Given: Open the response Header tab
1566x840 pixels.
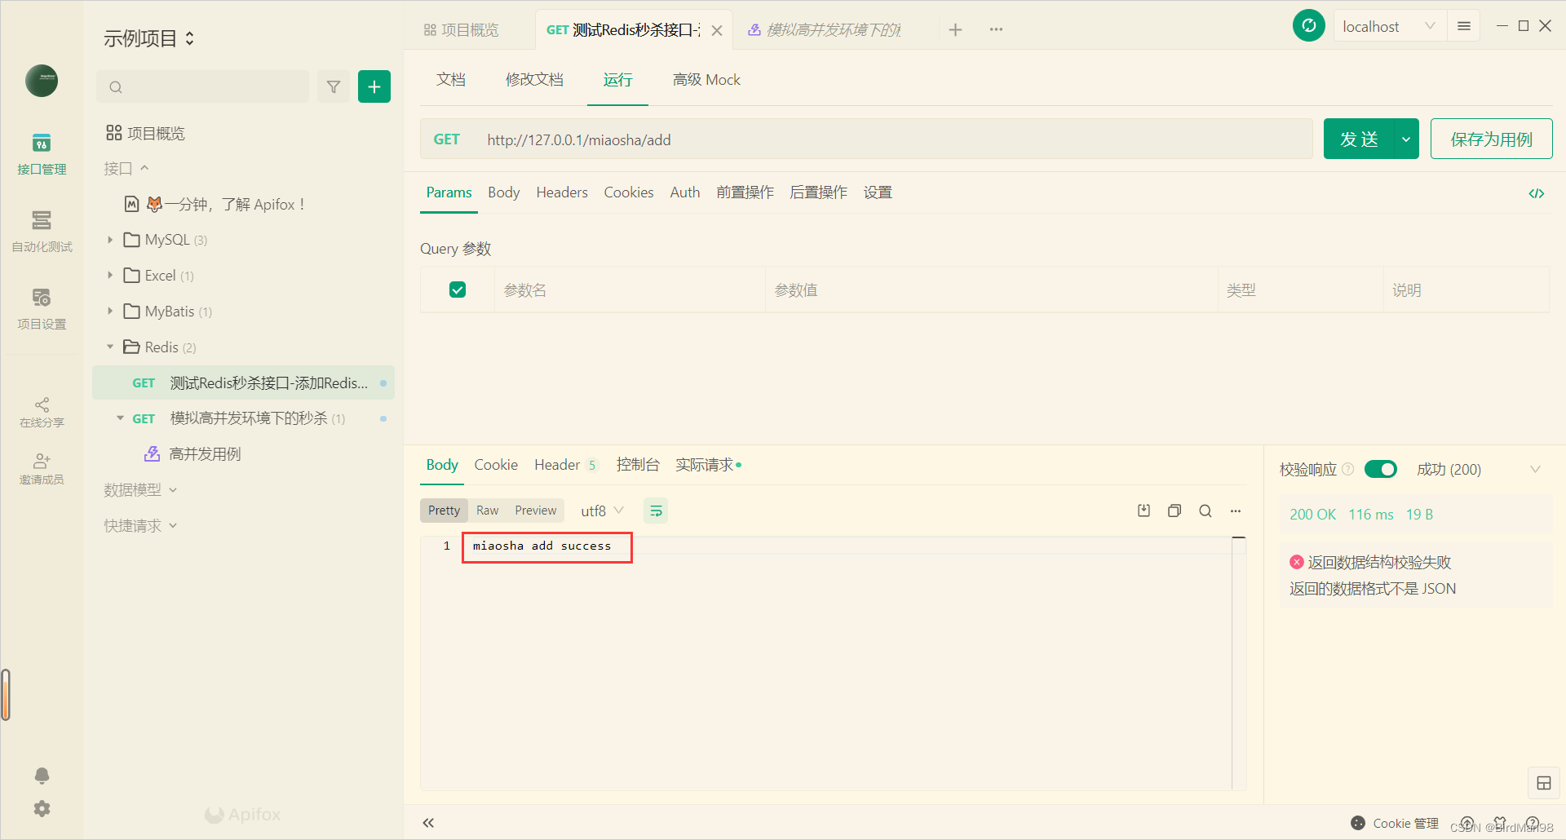Looking at the screenshot, I should pyautogui.click(x=565, y=465).
